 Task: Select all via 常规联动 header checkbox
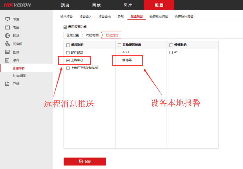tap(68, 45)
